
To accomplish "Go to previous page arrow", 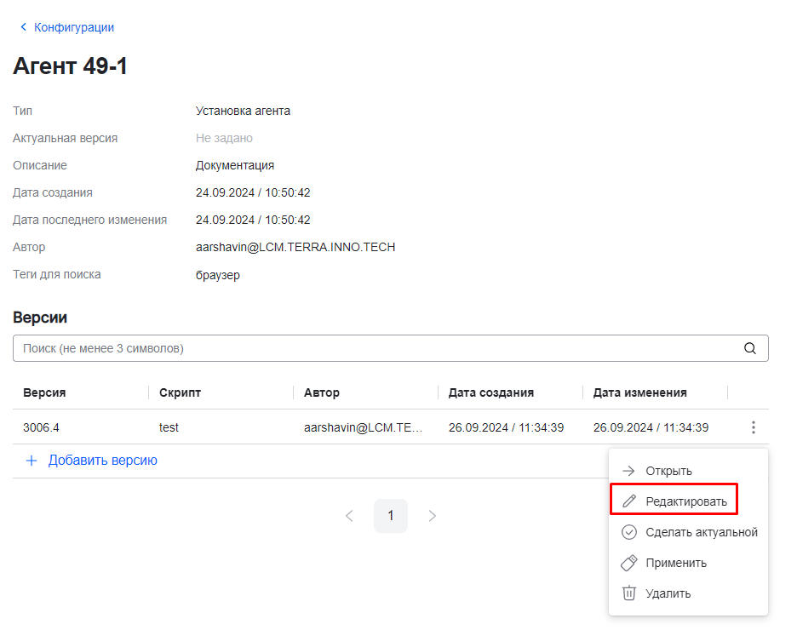I will 349,516.
